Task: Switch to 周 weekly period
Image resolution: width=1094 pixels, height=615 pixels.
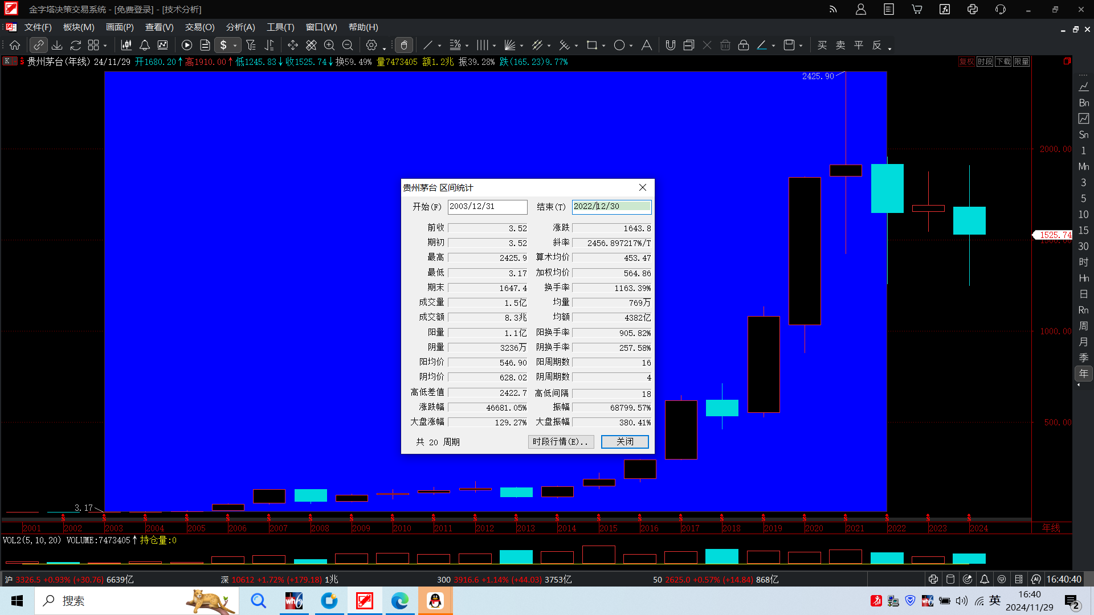Action: pyautogui.click(x=1083, y=326)
